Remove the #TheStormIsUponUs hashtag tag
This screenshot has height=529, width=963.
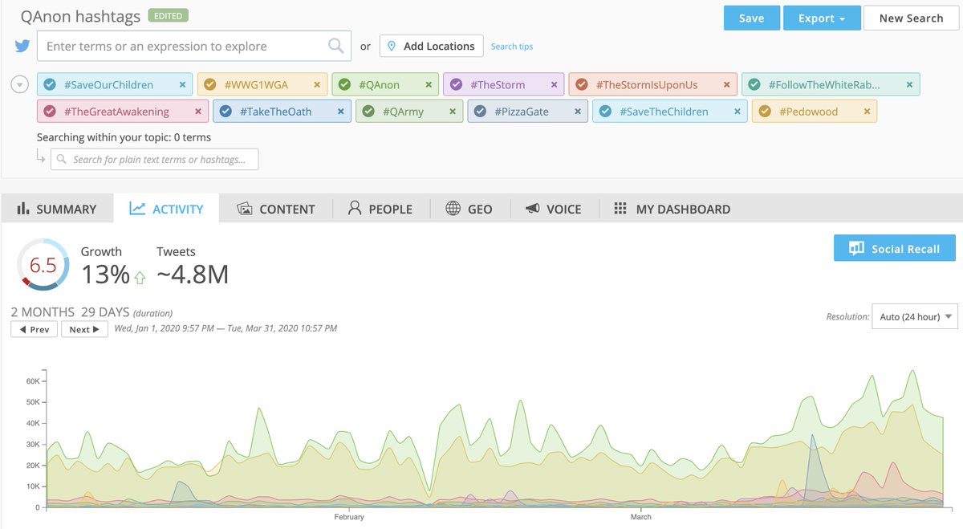(727, 84)
